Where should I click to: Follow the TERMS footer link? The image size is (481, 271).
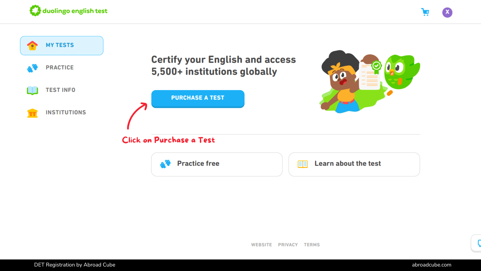(312, 245)
